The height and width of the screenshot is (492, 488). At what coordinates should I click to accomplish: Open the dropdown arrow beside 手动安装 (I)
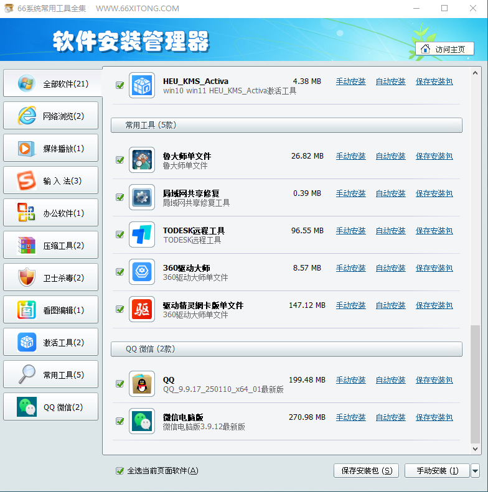click(x=475, y=471)
